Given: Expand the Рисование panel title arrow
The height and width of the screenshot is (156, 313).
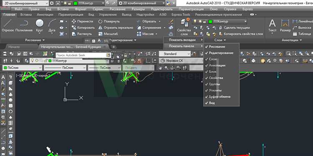Looking at the screenshot, I should [35, 40].
